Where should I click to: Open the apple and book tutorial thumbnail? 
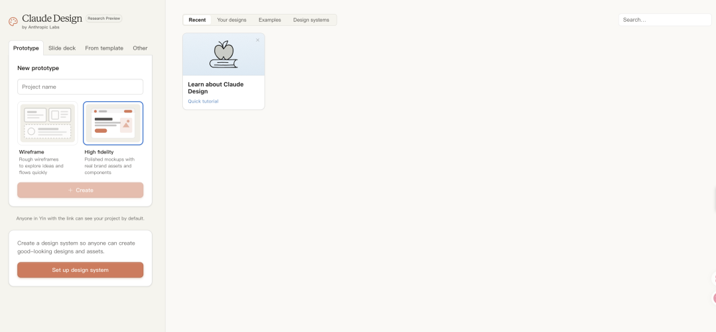(x=224, y=54)
